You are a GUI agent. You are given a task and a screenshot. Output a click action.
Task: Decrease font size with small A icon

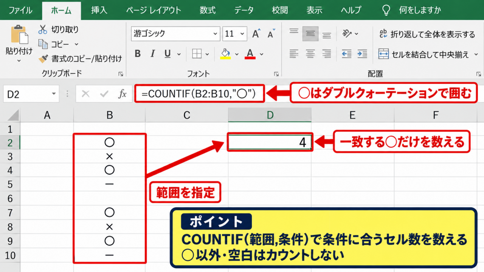(271, 34)
